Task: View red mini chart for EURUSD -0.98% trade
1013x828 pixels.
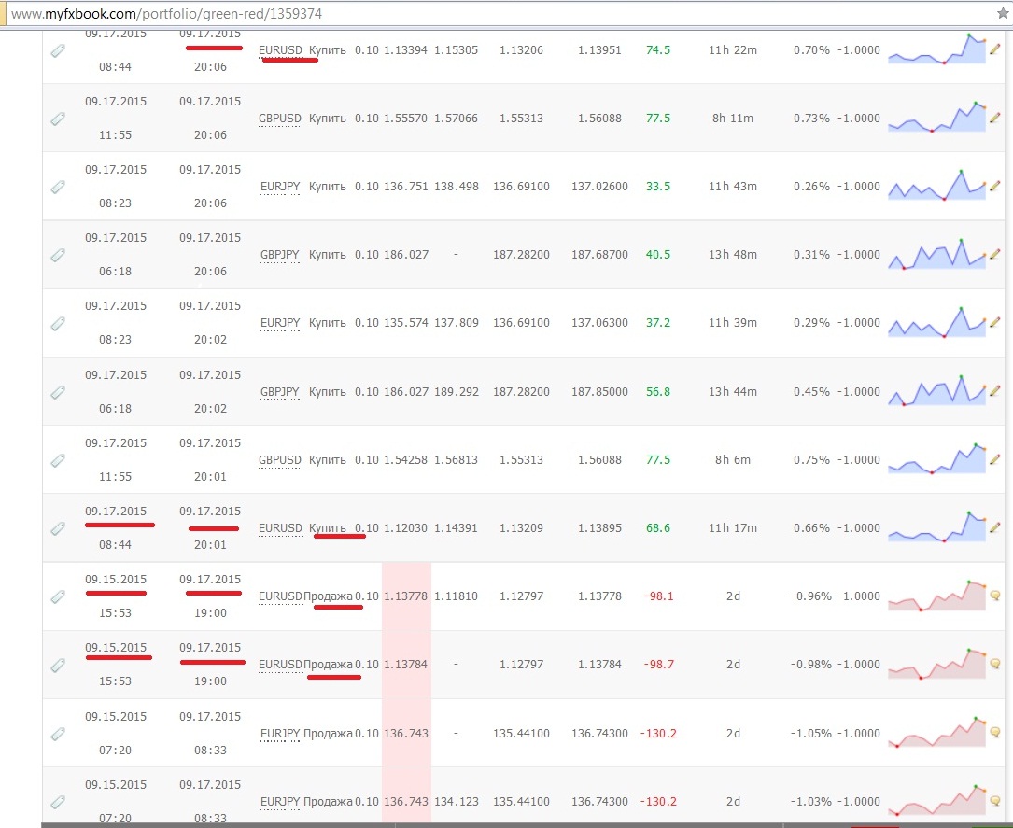Action: coord(936,664)
